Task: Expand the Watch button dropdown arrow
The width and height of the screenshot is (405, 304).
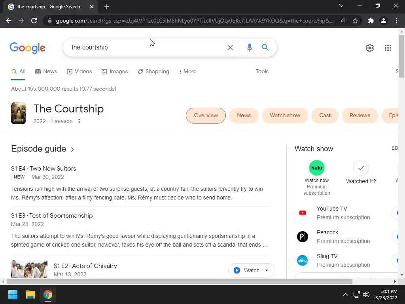Action: 267,270
